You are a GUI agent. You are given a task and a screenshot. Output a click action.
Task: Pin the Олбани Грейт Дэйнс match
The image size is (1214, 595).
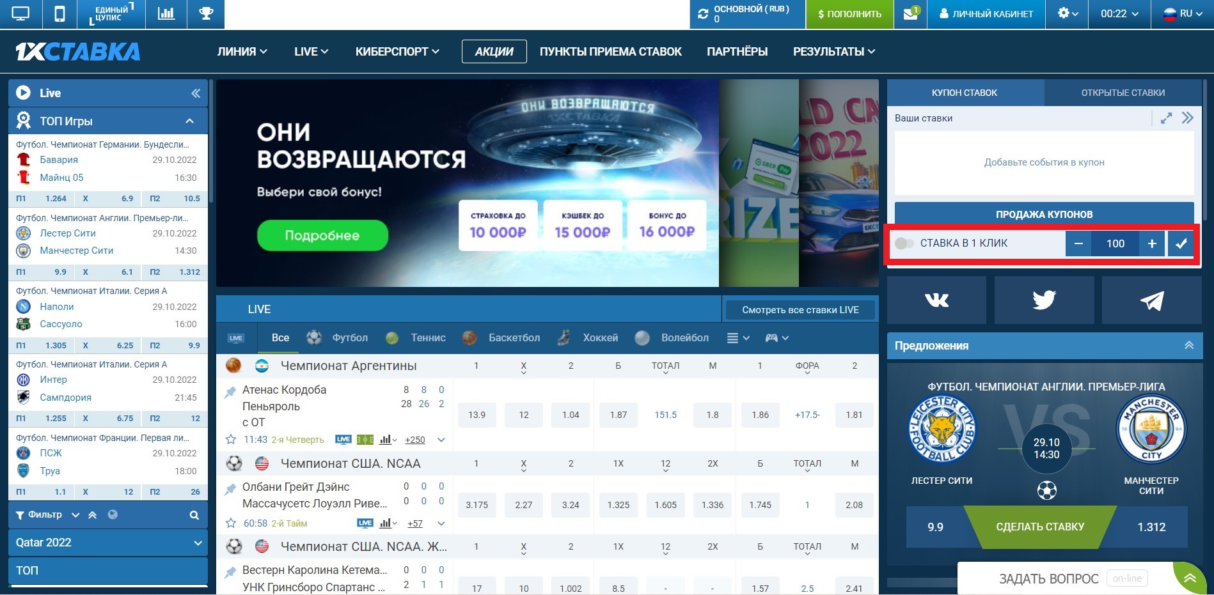[x=230, y=490]
